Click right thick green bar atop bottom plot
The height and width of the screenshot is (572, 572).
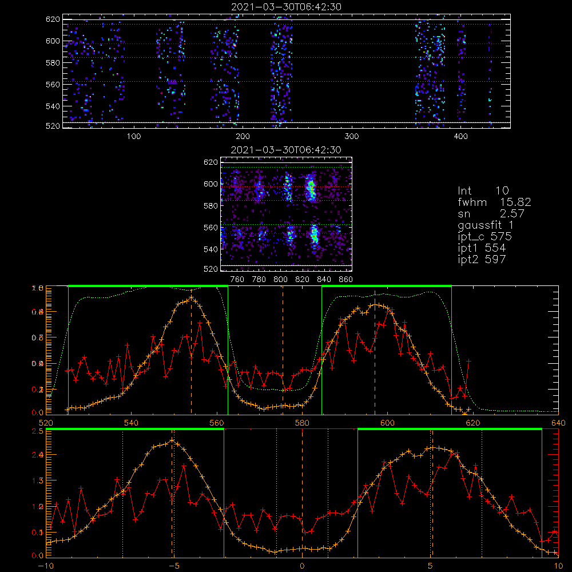tap(450, 430)
